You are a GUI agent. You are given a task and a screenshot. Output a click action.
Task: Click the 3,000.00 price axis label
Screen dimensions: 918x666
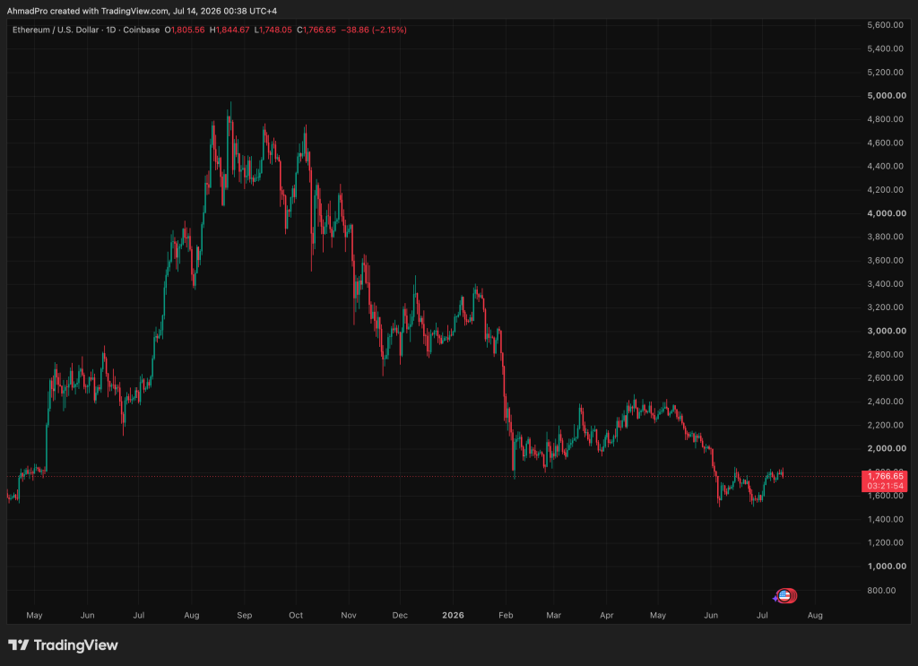(x=887, y=331)
